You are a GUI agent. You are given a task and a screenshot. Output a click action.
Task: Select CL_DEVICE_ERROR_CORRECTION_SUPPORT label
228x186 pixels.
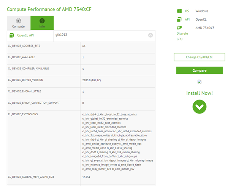(x=34, y=103)
